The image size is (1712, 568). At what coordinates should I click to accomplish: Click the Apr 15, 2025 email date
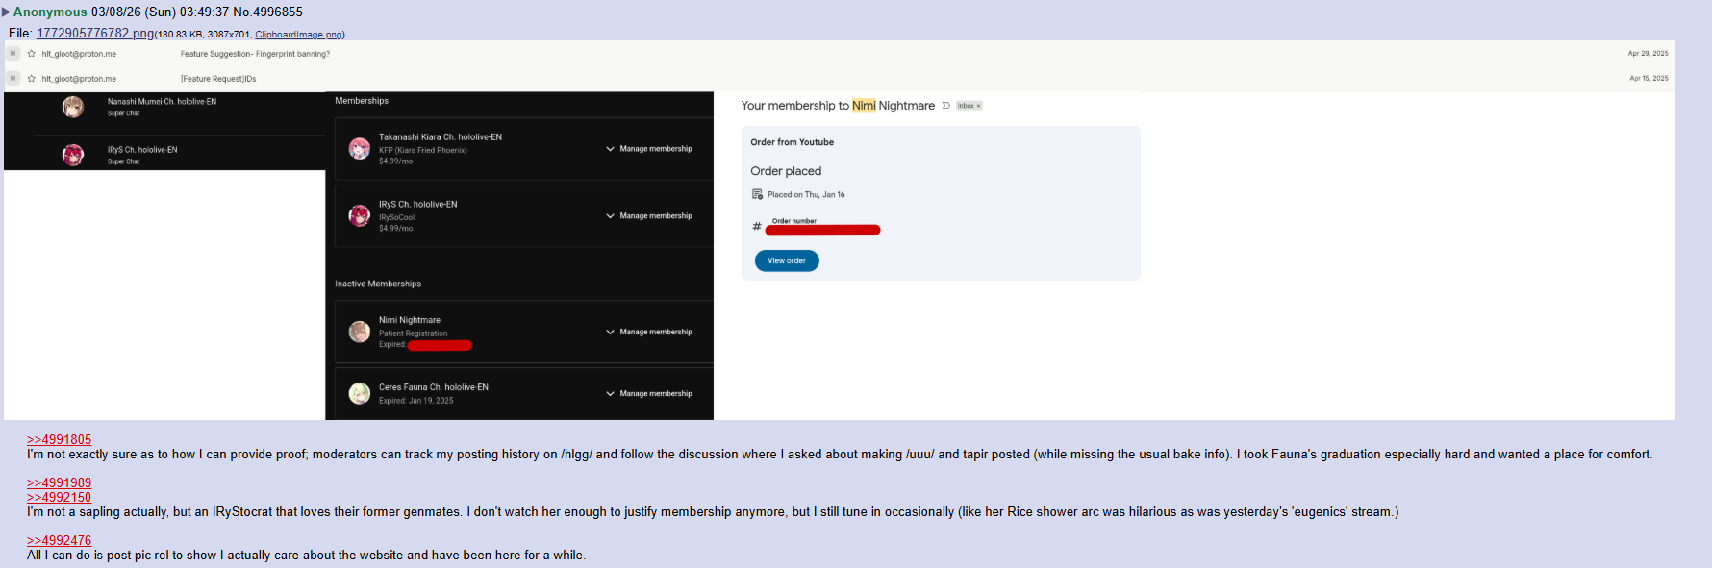click(x=1649, y=79)
